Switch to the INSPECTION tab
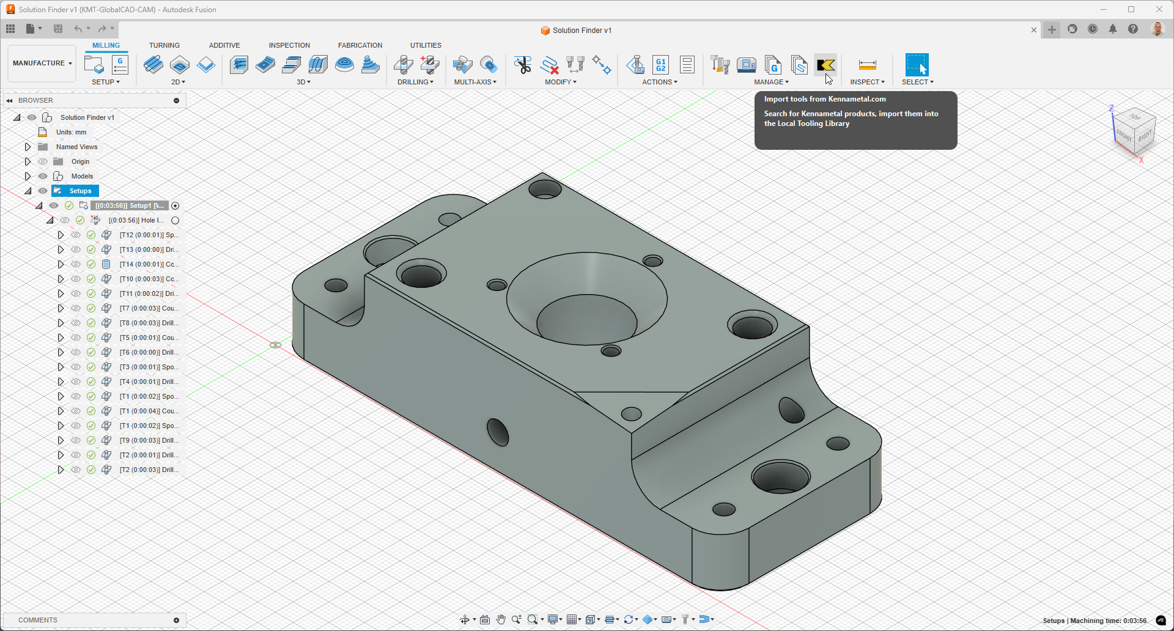Screen dimensions: 1174x631 [289, 45]
